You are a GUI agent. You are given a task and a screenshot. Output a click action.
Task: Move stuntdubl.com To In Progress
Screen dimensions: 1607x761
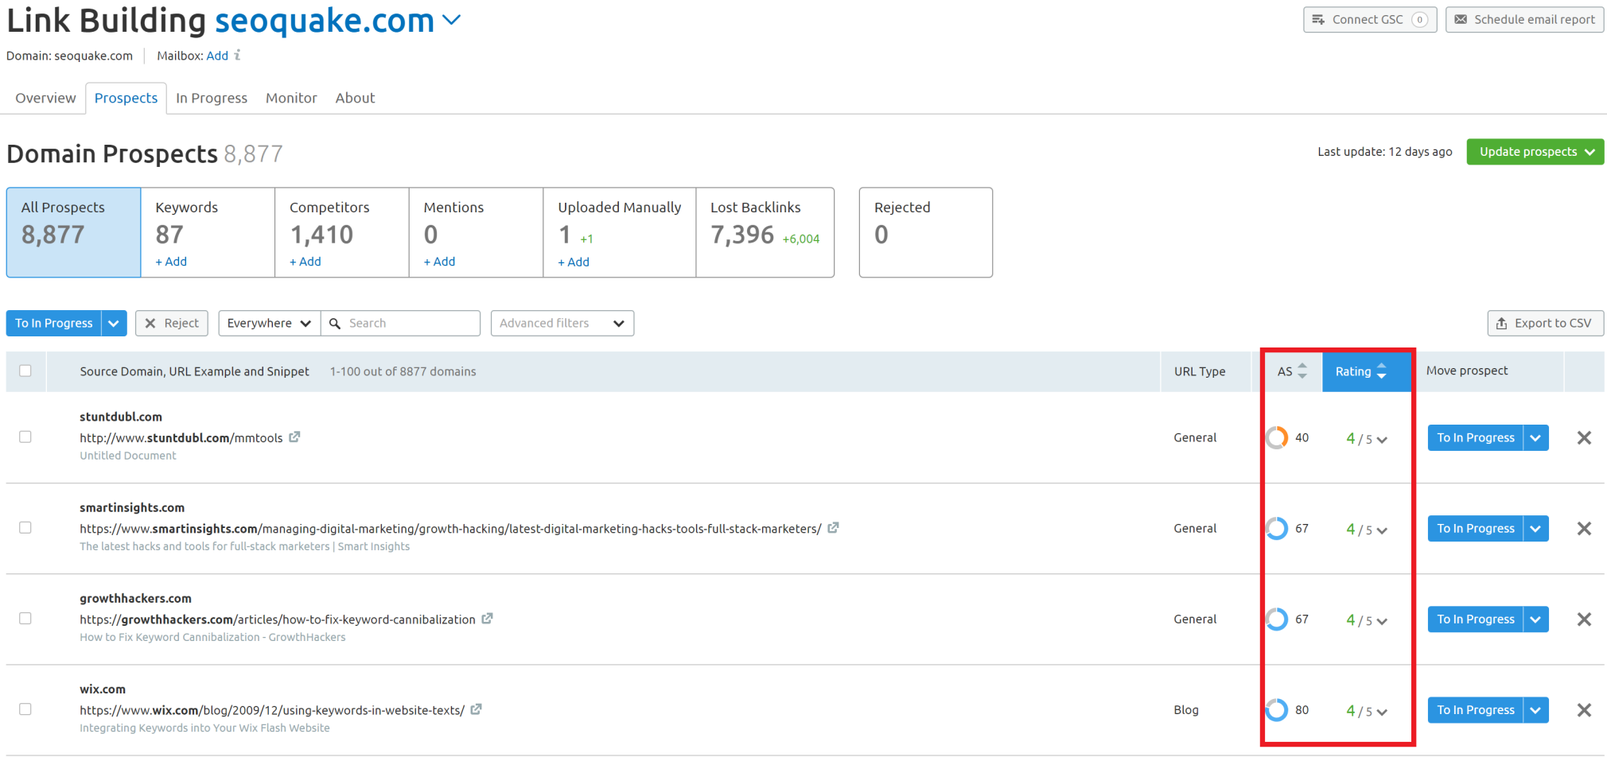click(1476, 437)
